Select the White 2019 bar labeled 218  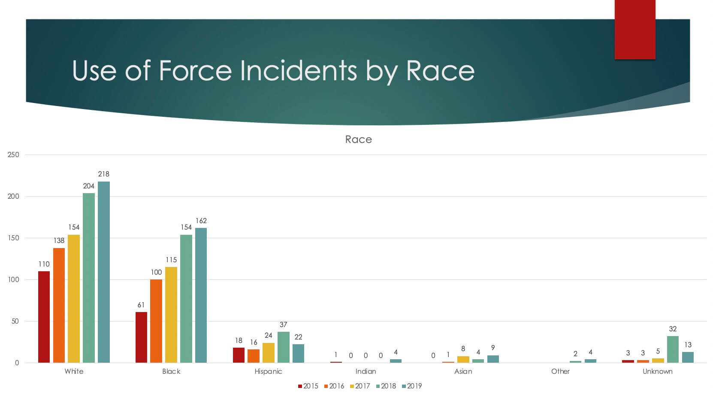click(x=103, y=272)
